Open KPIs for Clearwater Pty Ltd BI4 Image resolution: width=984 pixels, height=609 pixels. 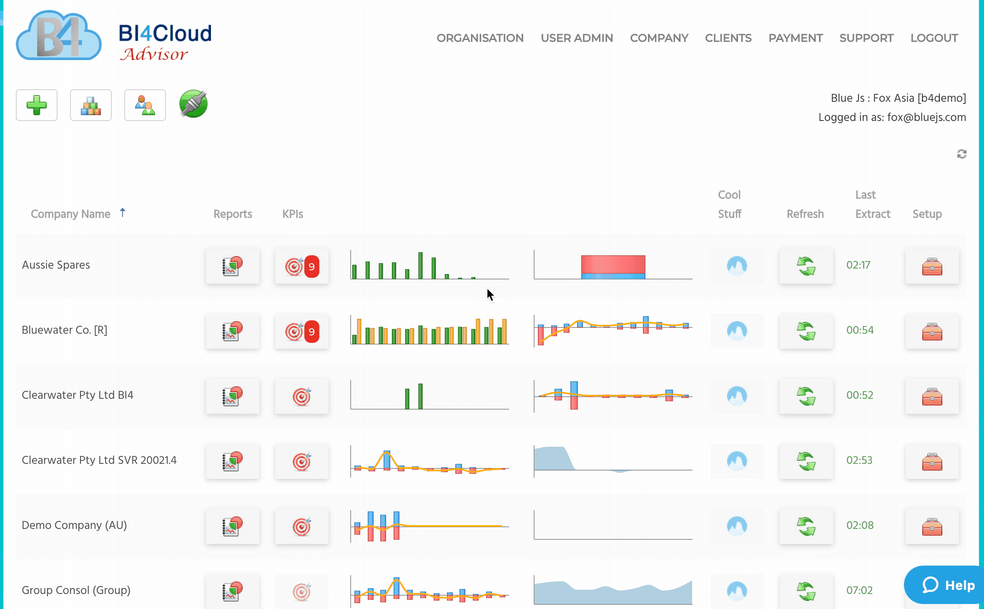click(302, 396)
